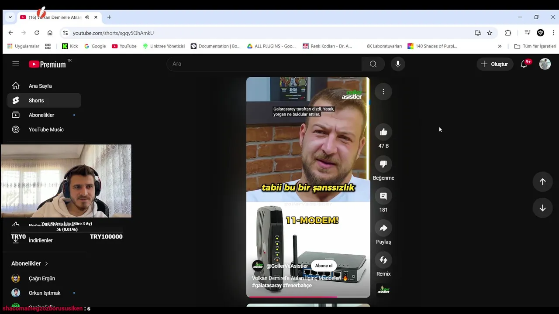
Task: Open the Google bookmark
Action: (95, 46)
